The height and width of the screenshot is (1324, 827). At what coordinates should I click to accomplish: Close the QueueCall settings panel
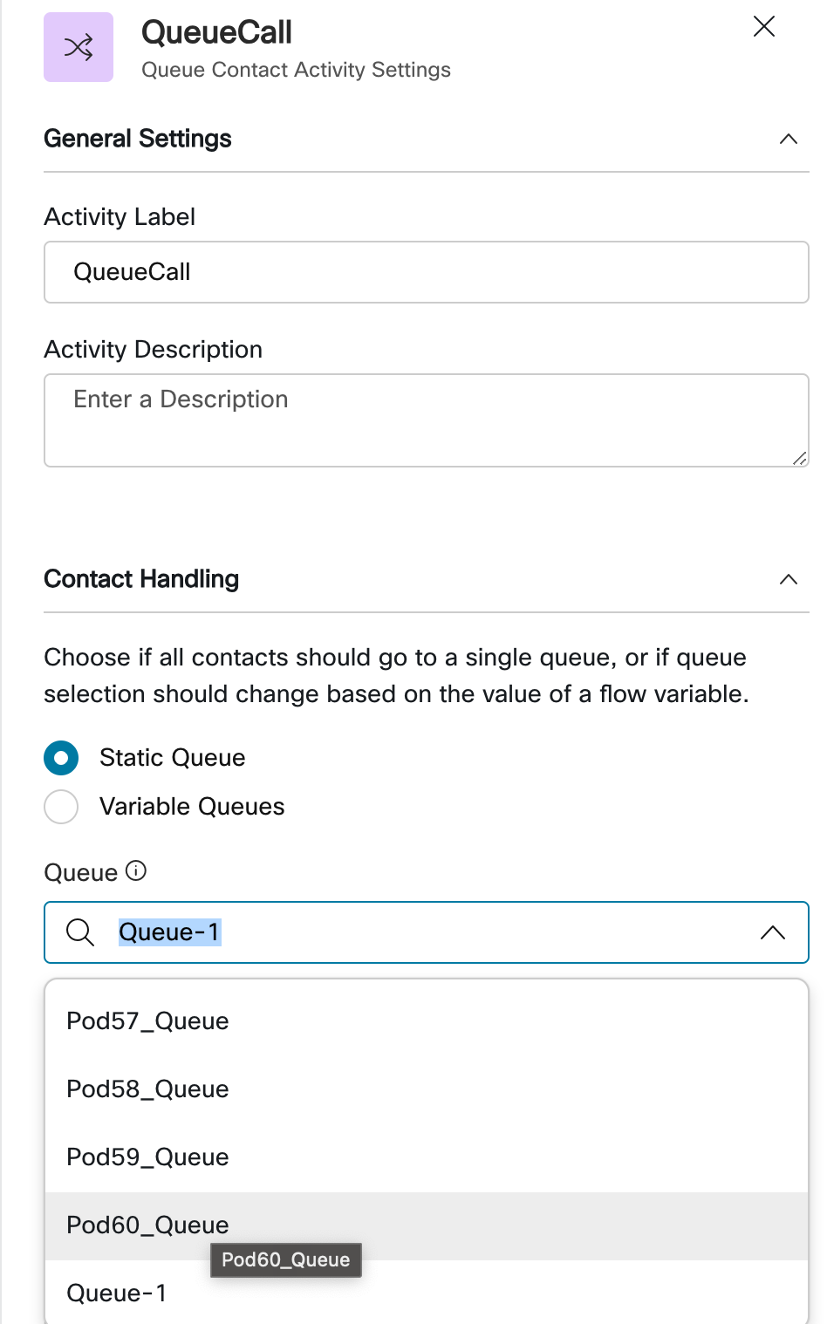(763, 27)
